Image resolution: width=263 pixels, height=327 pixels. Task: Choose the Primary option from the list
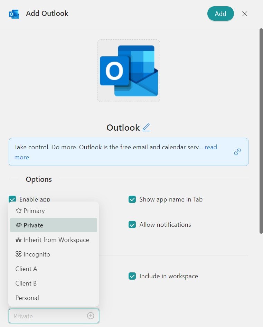tap(54, 211)
